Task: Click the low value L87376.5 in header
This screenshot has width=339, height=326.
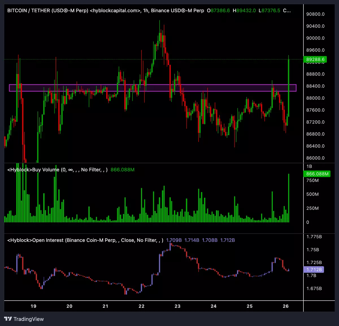Action: [x=269, y=11]
